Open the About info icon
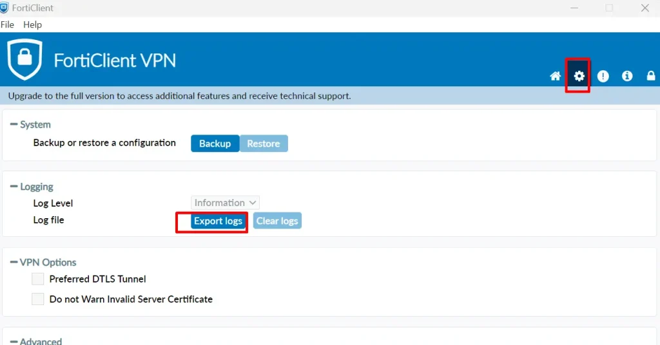660x345 pixels. [626, 76]
